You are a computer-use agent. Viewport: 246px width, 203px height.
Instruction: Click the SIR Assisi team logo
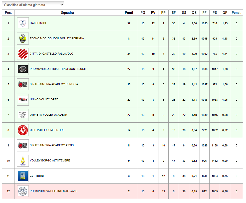pos(23,145)
